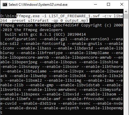Viewport: 129px width, 115px height.
Task: Click the --enable-libass flag
Action: click(34, 48)
